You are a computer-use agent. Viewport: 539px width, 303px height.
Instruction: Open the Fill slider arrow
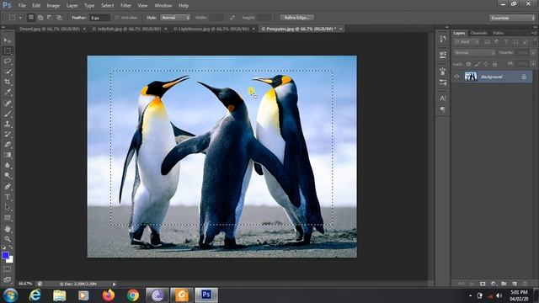pyautogui.click(x=533, y=64)
